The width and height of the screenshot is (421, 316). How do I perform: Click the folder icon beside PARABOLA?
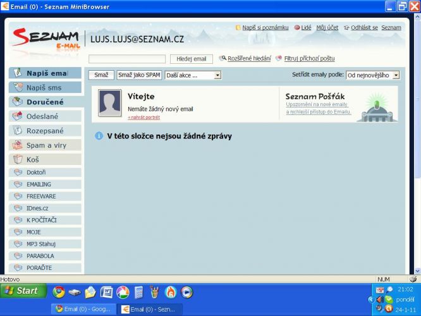click(x=18, y=255)
